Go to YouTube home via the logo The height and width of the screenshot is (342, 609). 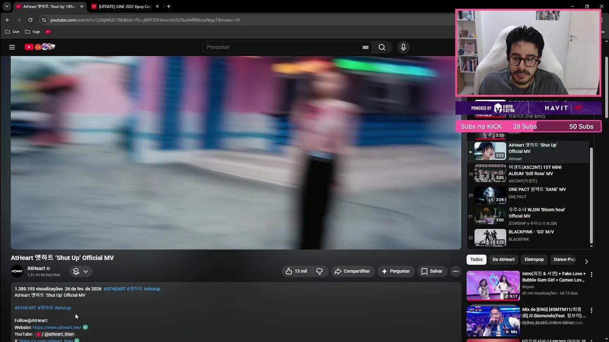pos(40,47)
